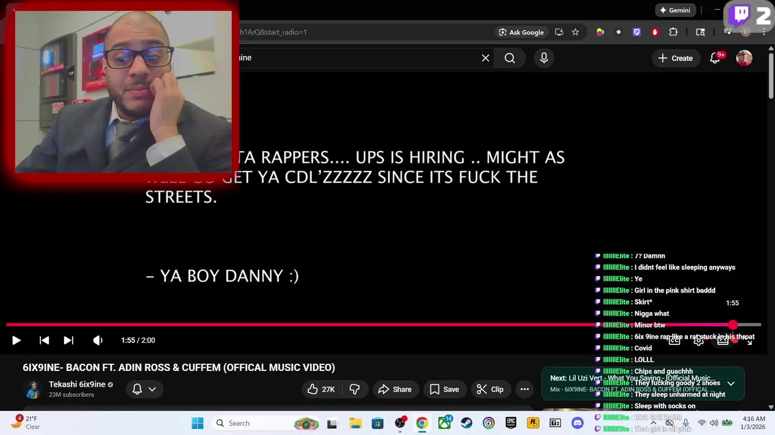Open the media controls playlist icon

(x=728, y=32)
